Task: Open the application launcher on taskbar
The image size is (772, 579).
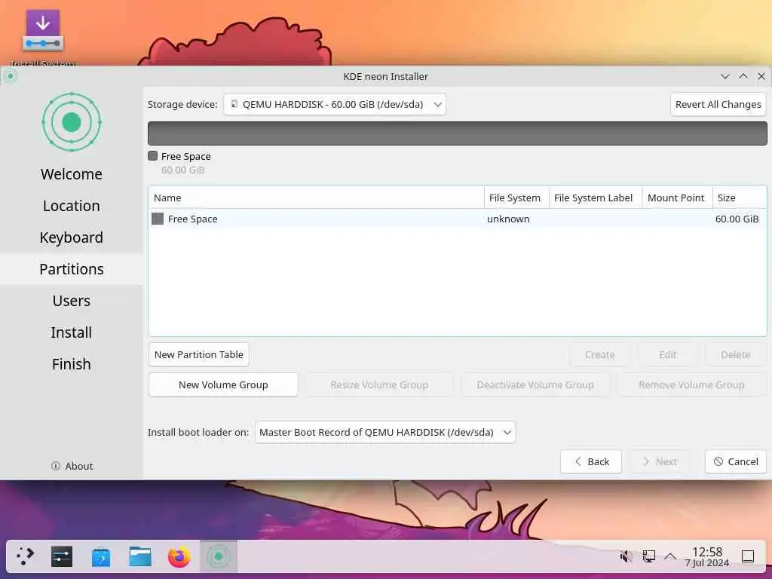Action: 25,556
